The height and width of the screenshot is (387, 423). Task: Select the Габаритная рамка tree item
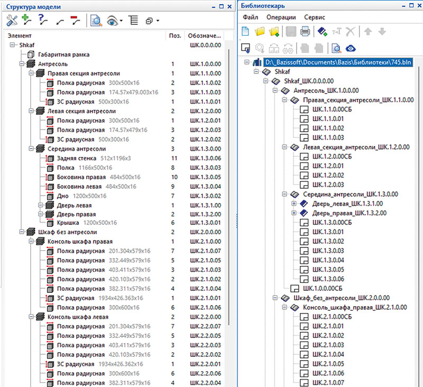tap(63, 54)
